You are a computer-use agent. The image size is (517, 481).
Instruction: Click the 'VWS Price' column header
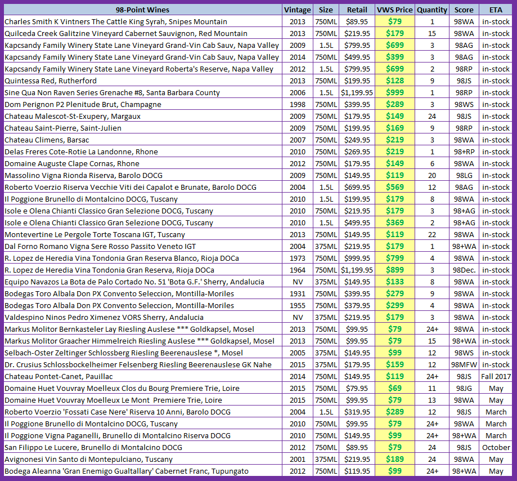click(395, 10)
